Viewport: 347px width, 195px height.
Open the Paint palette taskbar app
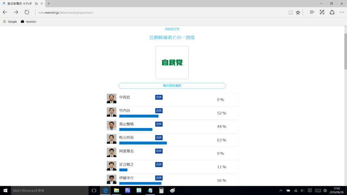coord(172,190)
